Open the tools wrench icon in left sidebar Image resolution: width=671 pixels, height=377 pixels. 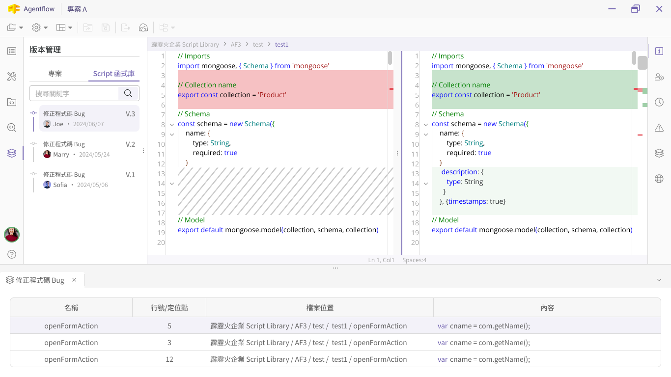[12, 77]
